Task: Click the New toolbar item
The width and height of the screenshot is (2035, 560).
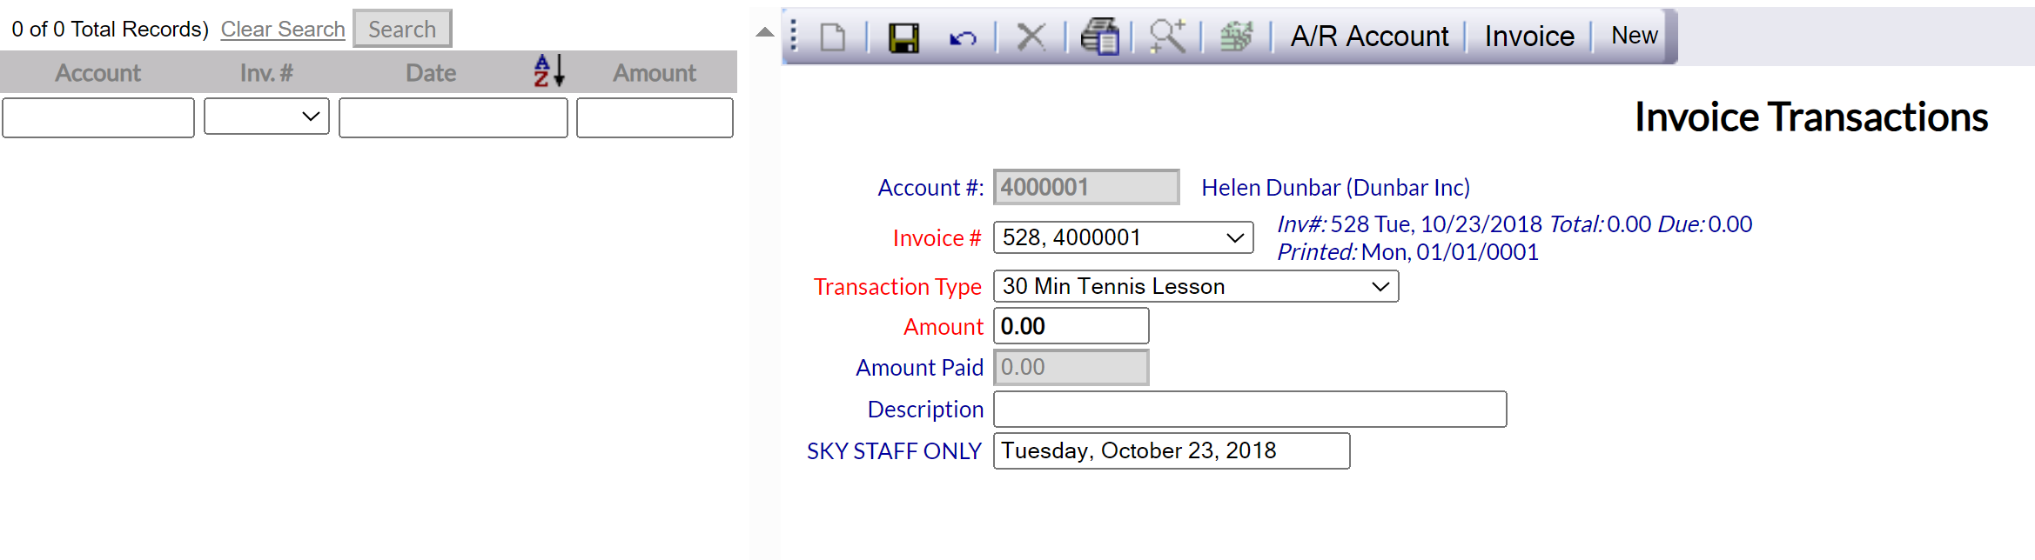Action: (x=1634, y=36)
